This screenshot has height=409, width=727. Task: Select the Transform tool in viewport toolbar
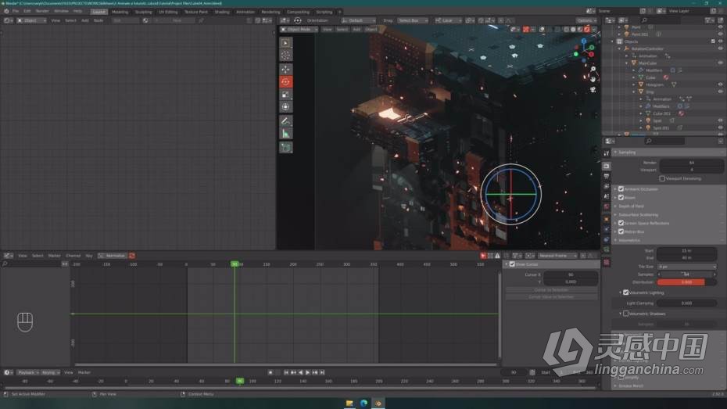coord(286,107)
